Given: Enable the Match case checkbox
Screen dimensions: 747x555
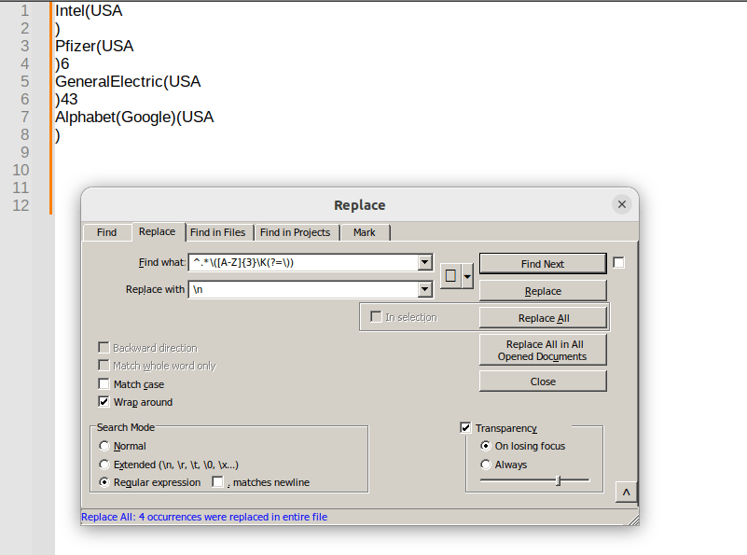Looking at the screenshot, I should pos(104,384).
